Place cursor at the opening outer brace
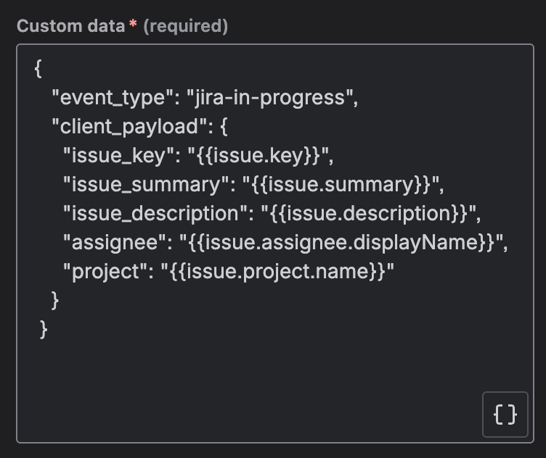Image resolution: width=546 pixels, height=458 pixels. click(38, 69)
